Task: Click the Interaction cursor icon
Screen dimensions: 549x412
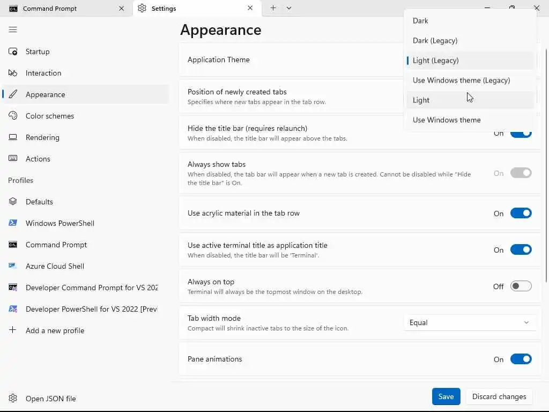Action: click(13, 73)
